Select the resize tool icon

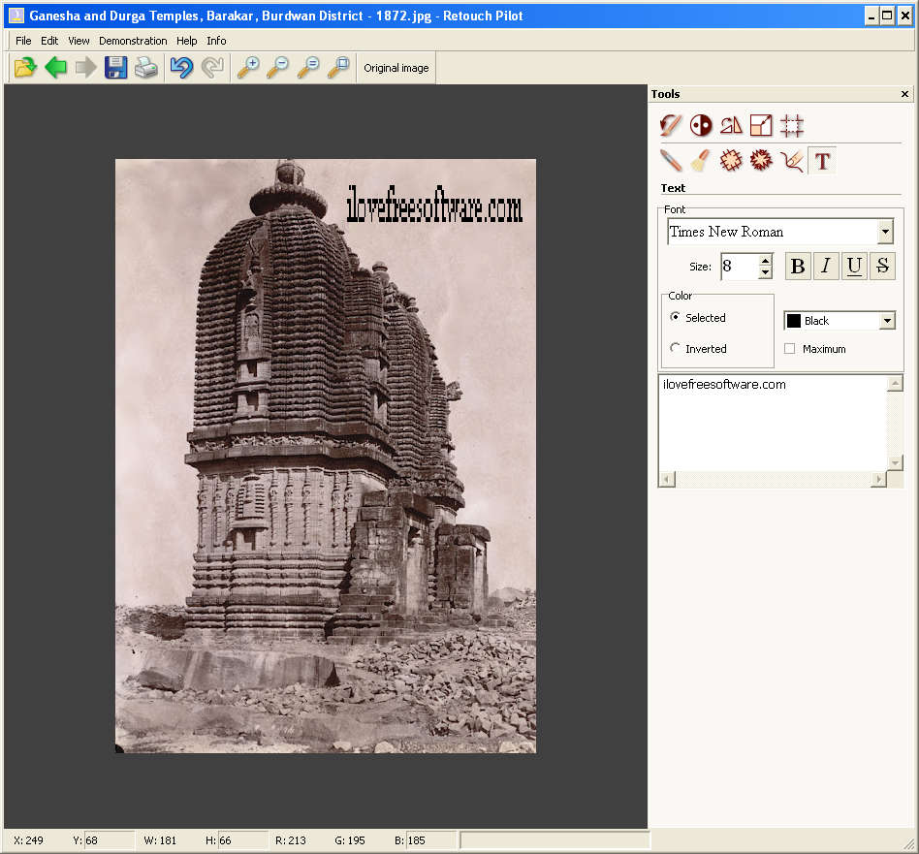762,125
